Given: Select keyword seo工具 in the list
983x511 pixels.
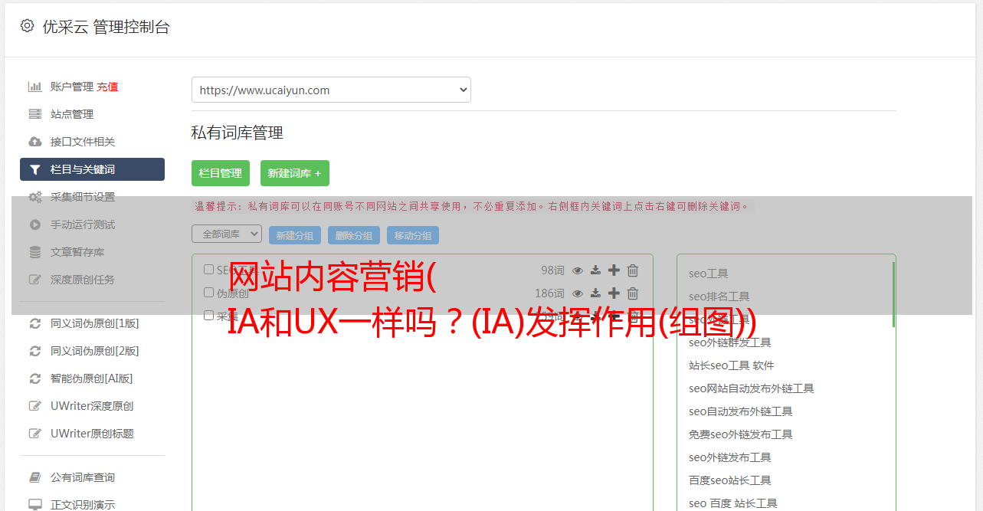Looking at the screenshot, I should [x=709, y=274].
